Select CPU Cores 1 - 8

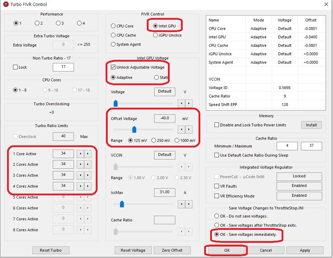coord(20,90)
